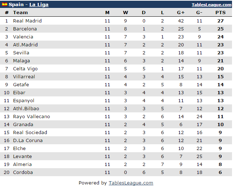Open TablesLeague.com link in footer
The image size is (236, 191).
(131, 183)
